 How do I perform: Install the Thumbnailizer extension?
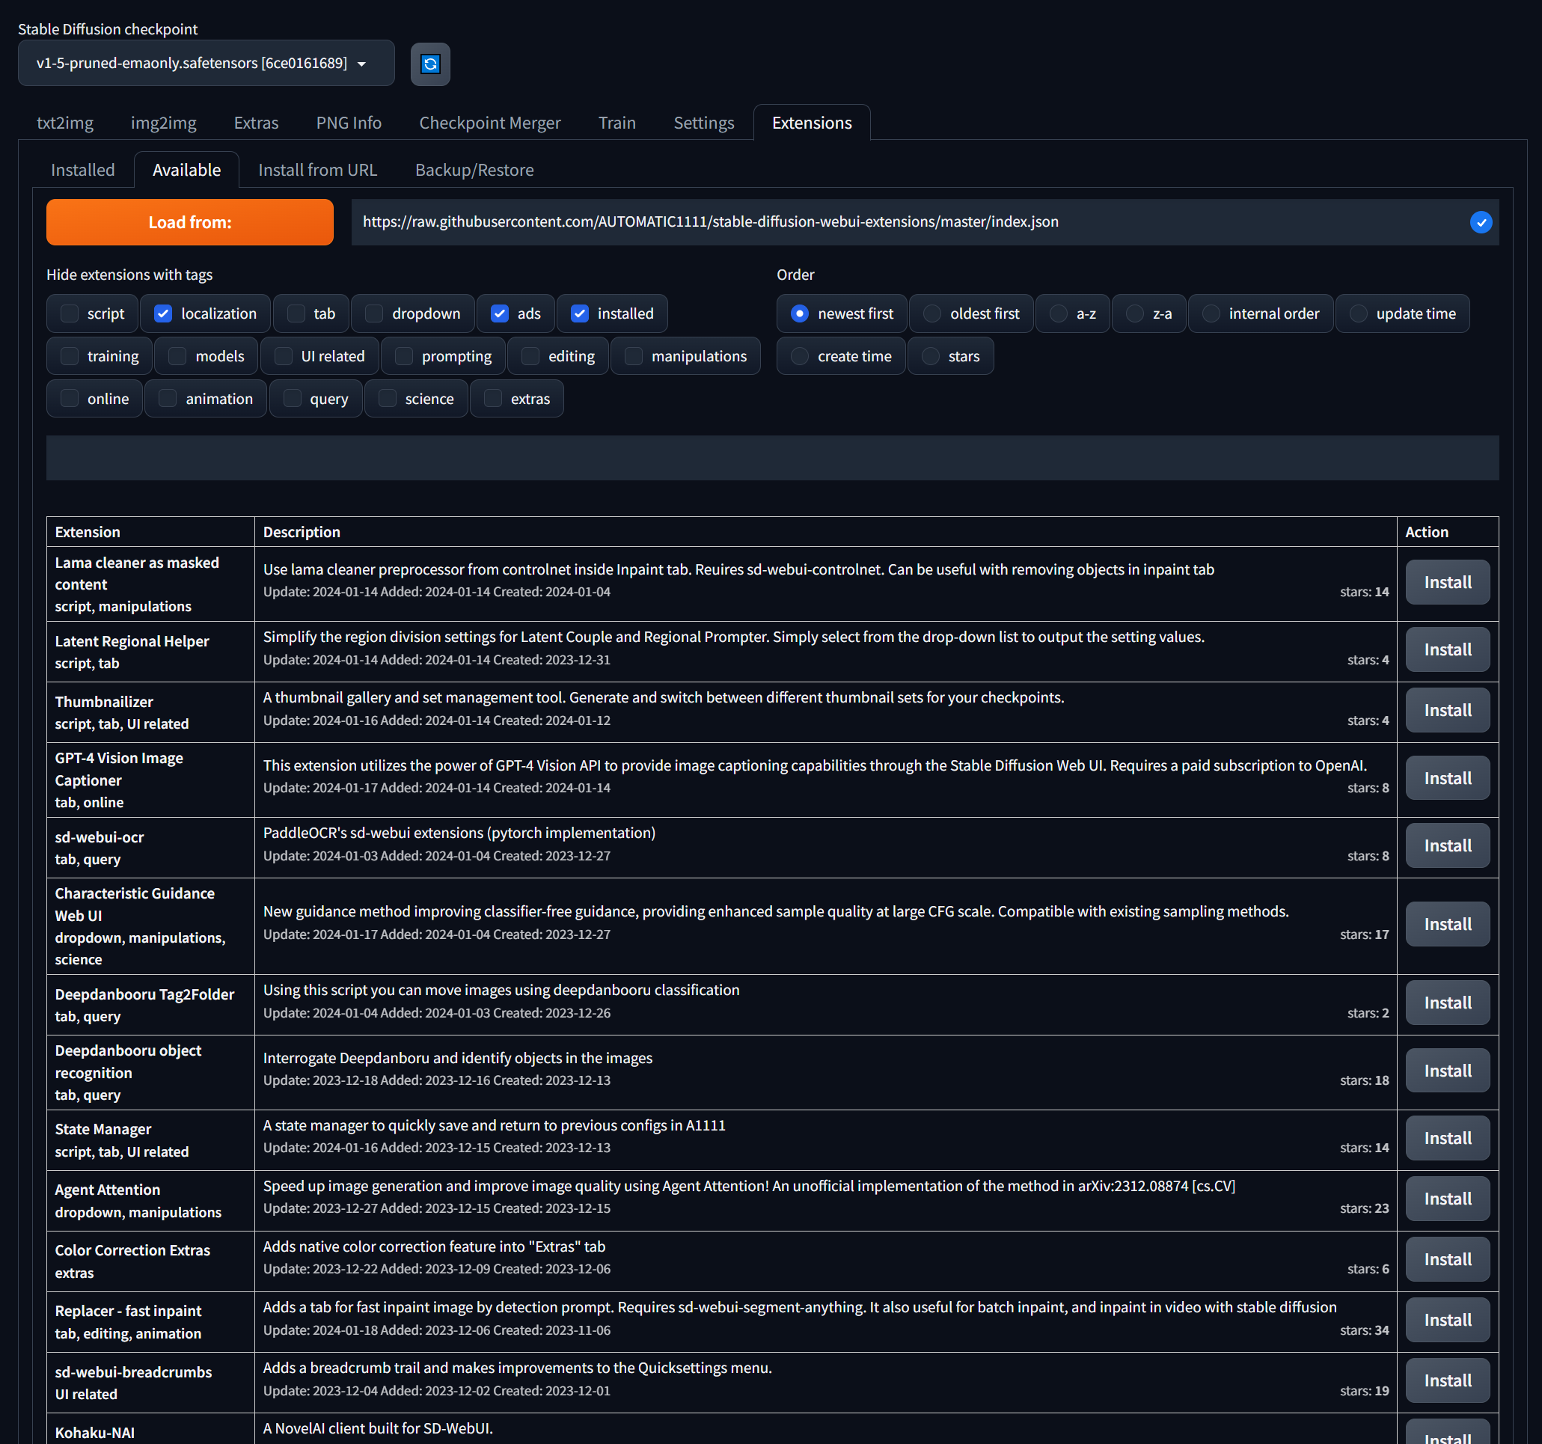click(1446, 710)
